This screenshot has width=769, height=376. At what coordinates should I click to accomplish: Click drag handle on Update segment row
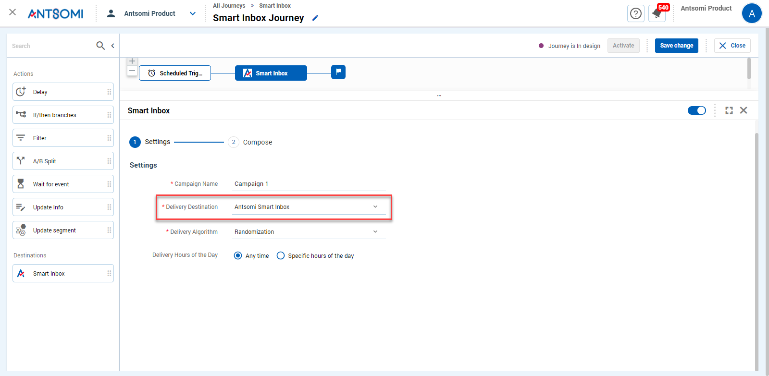tap(109, 230)
